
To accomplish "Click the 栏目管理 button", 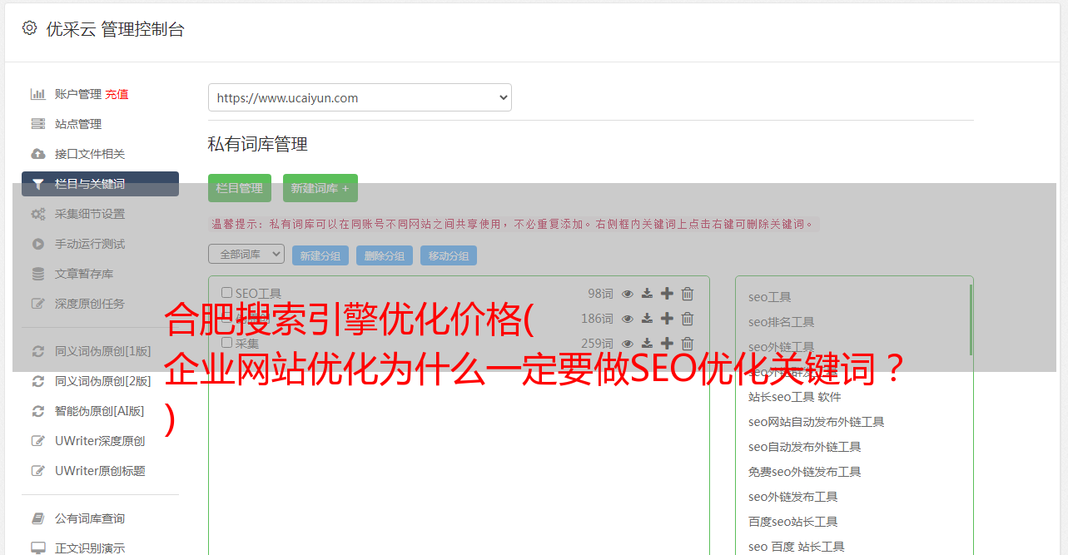I will point(240,188).
